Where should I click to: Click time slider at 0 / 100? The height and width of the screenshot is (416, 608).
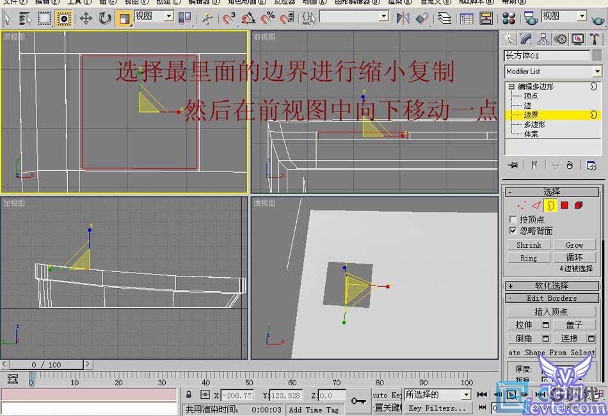click(x=46, y=365)
